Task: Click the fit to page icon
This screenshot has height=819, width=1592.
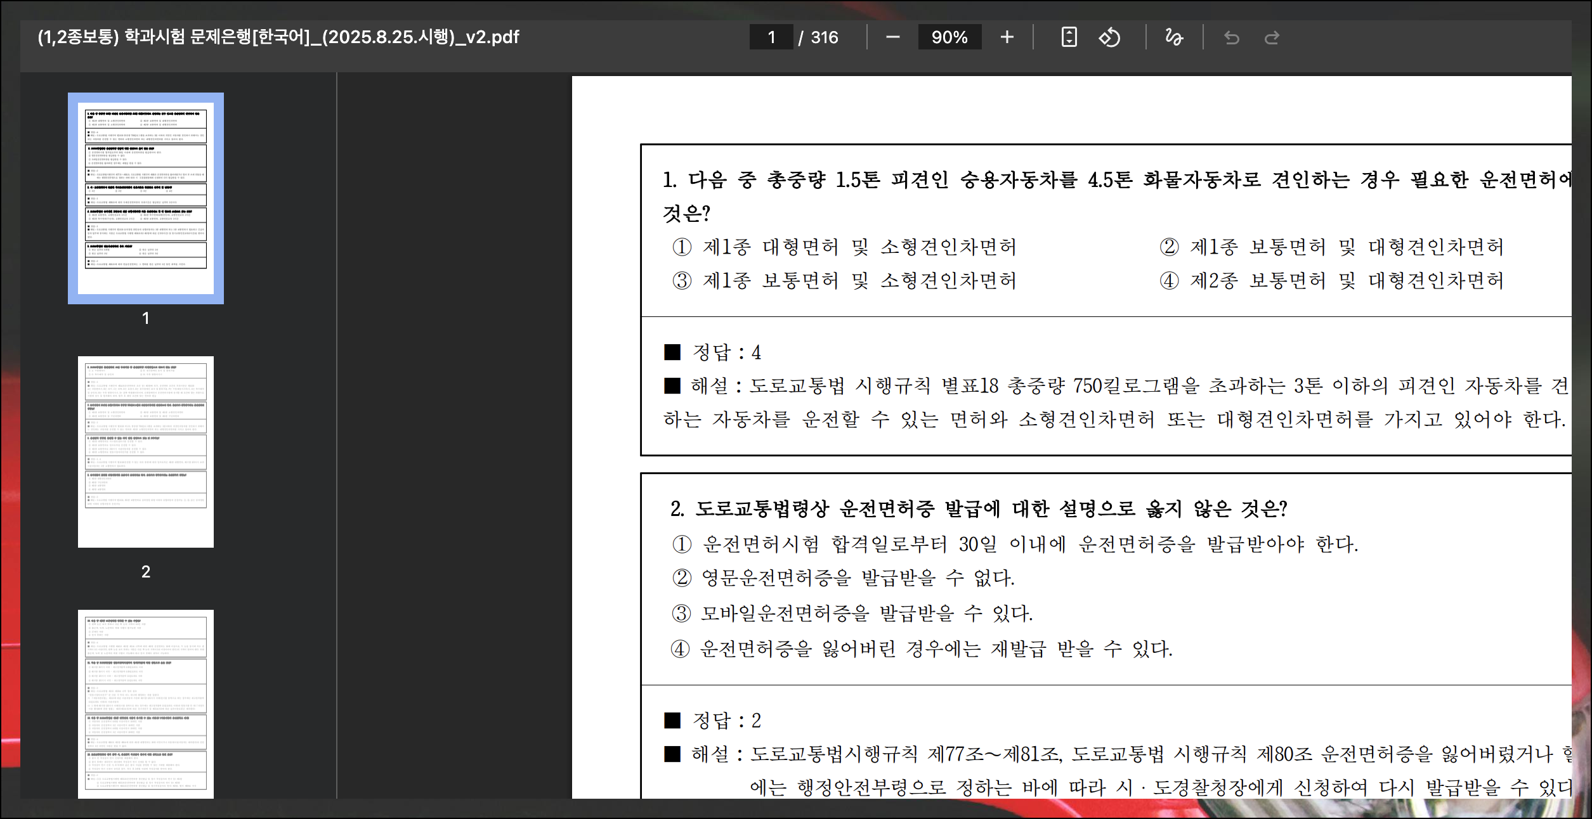Action: [x=1069, y=37]
